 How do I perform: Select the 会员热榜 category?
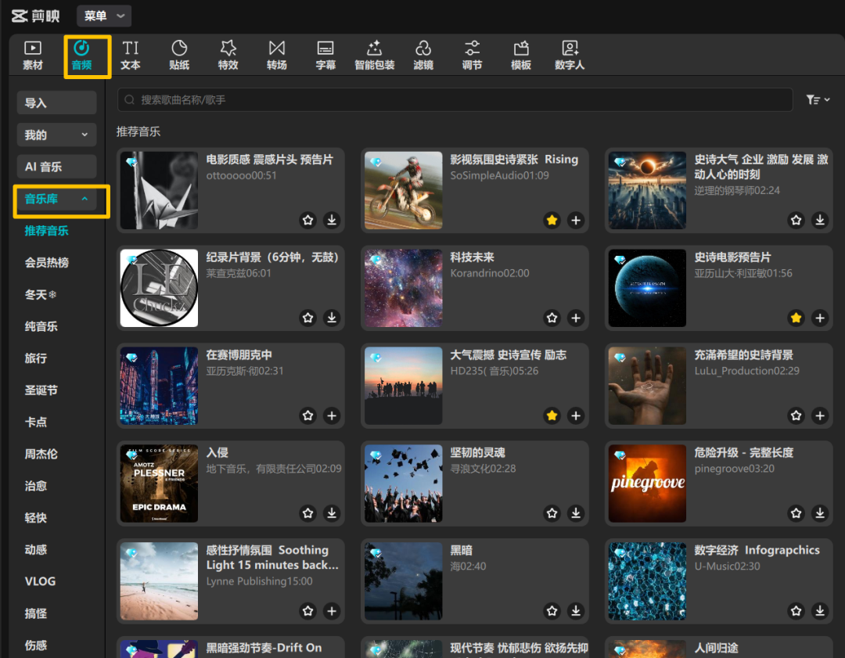pos(46,262)
